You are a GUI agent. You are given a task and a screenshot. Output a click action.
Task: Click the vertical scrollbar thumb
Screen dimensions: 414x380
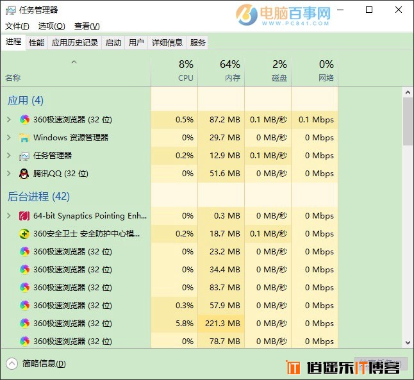[x=408, y=122]
